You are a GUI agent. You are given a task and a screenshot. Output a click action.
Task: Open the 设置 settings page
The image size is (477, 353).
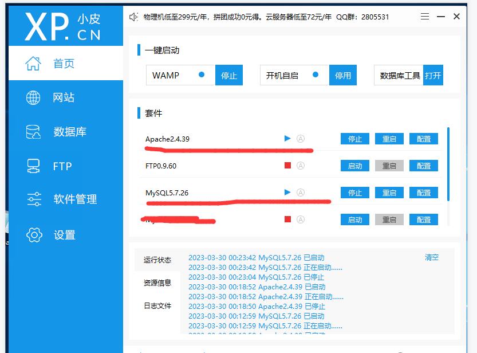point(66,235)
